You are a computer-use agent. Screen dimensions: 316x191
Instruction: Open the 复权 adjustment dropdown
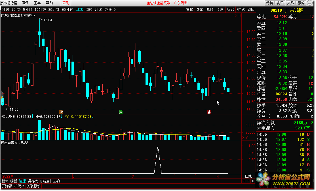190,9
